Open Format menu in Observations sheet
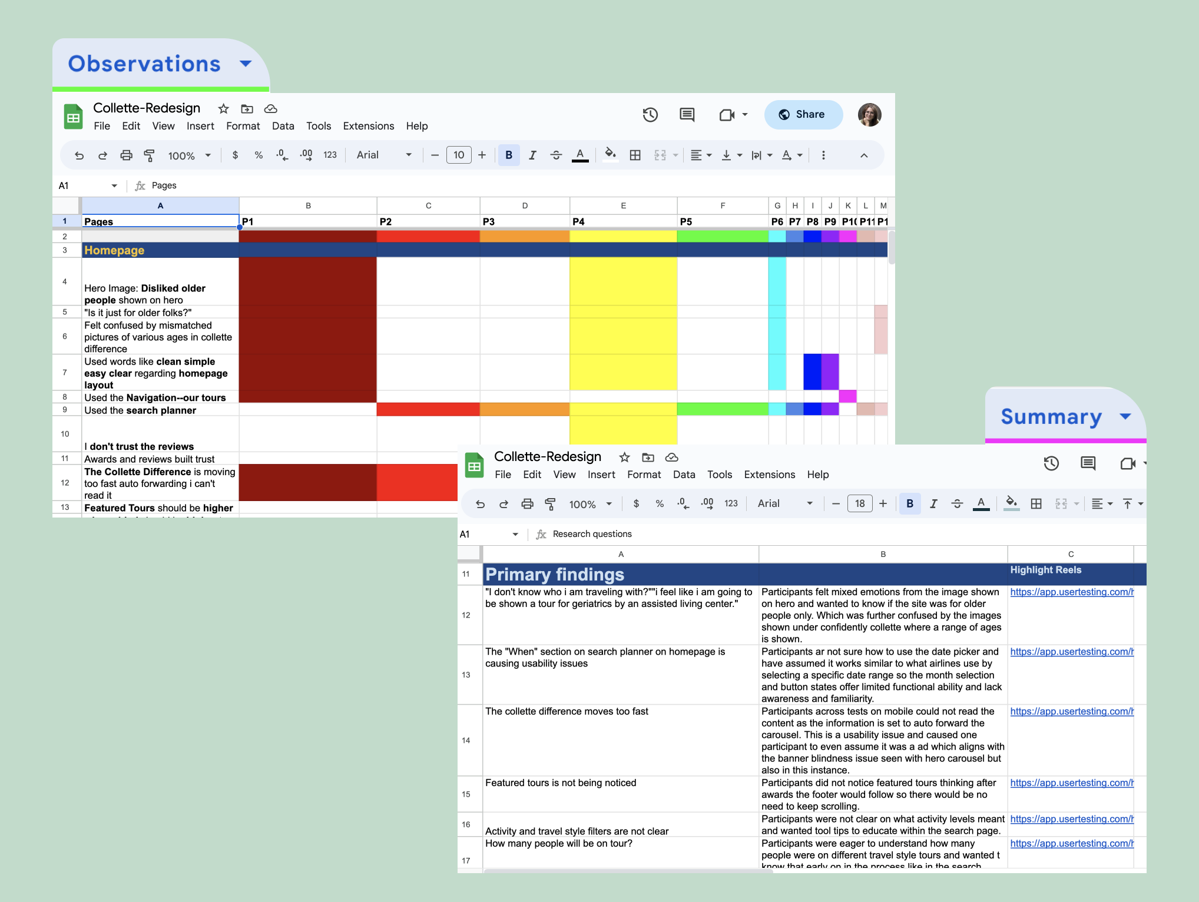The image size is (1199, 902). click(x=243, y=126)
